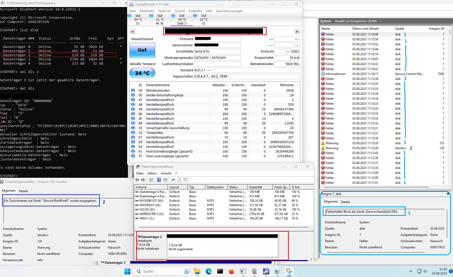Select the D: drive status orb in CrystalDiskInfo
Screen dimensions: 453x277
point(130,16)
